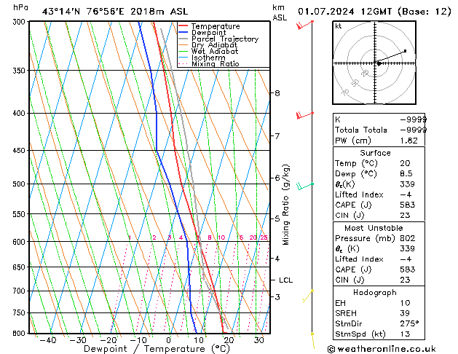Select the Dry Adiabat legend label
The width and height of the screenshot is (458, 354).
pos(214,45)
